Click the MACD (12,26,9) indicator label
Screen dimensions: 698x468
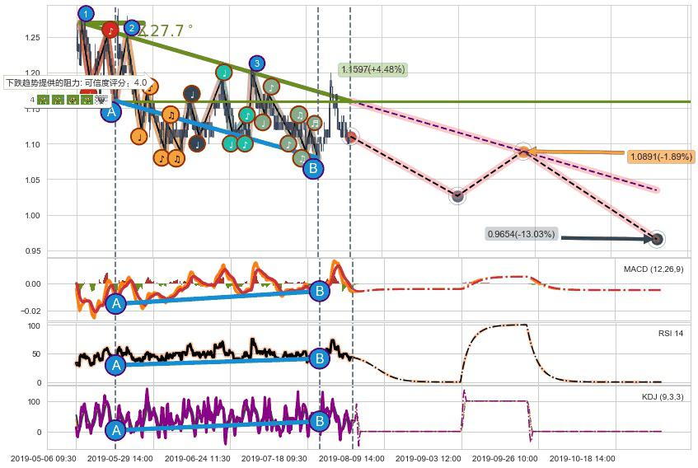pyautogui.click(x=653, y=269)
